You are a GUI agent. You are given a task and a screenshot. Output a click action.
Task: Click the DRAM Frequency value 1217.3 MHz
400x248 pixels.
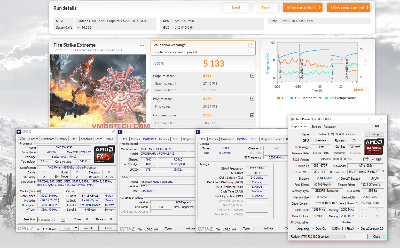(257, 168)
